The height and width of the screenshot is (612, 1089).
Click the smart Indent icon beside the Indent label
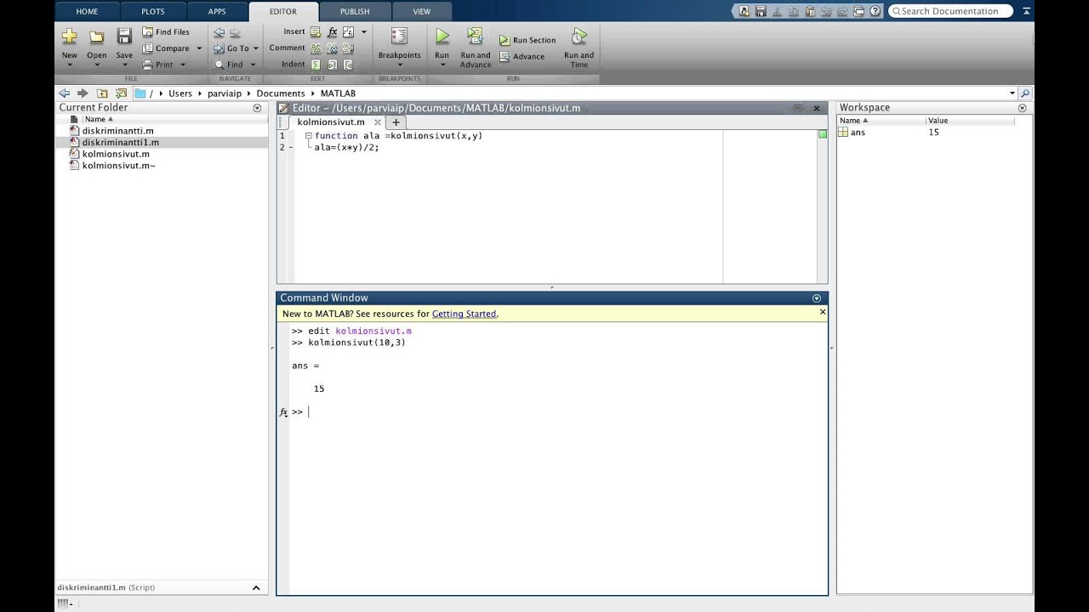pyautogui.click(x=316, y=65)
